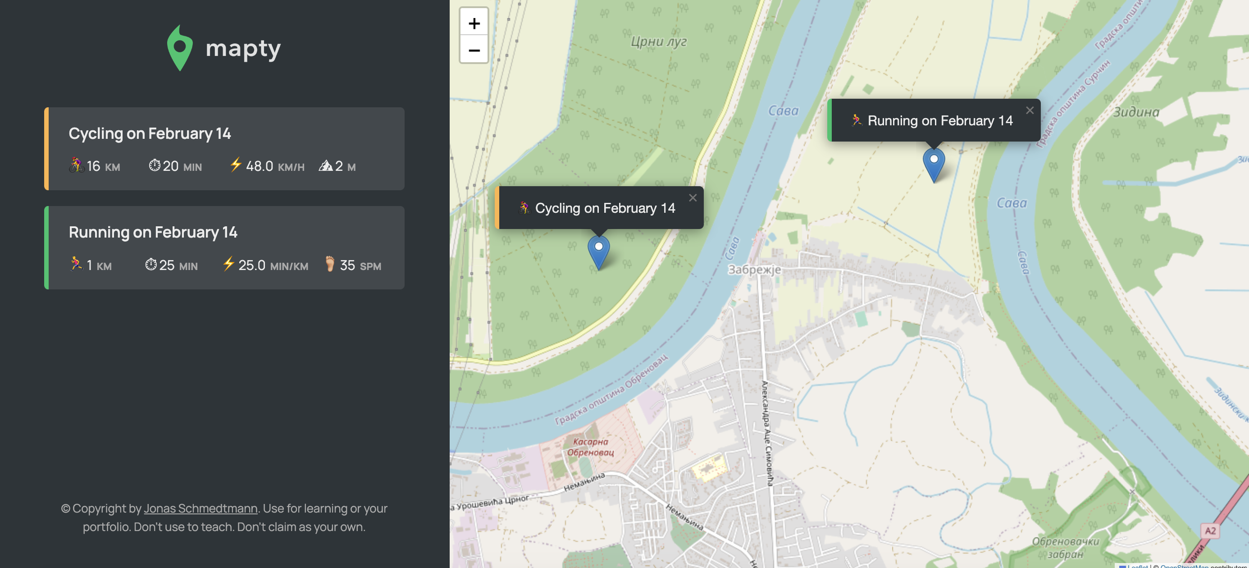1249x568 pixels.
Task: Click the 25.0 MIN/KM pace value
Action: point(274,266)
